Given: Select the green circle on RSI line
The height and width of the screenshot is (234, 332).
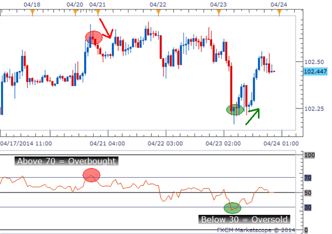Looking at the screenshot, I should pyautogui.click(x=232, y=208).
